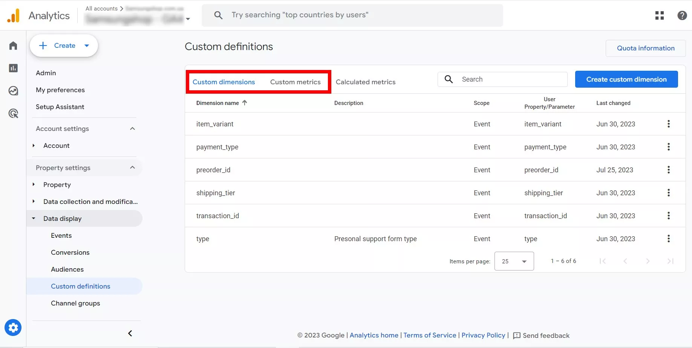Go to the previous page of results
This screenshot has height=348, width=692.
[625, 261]
